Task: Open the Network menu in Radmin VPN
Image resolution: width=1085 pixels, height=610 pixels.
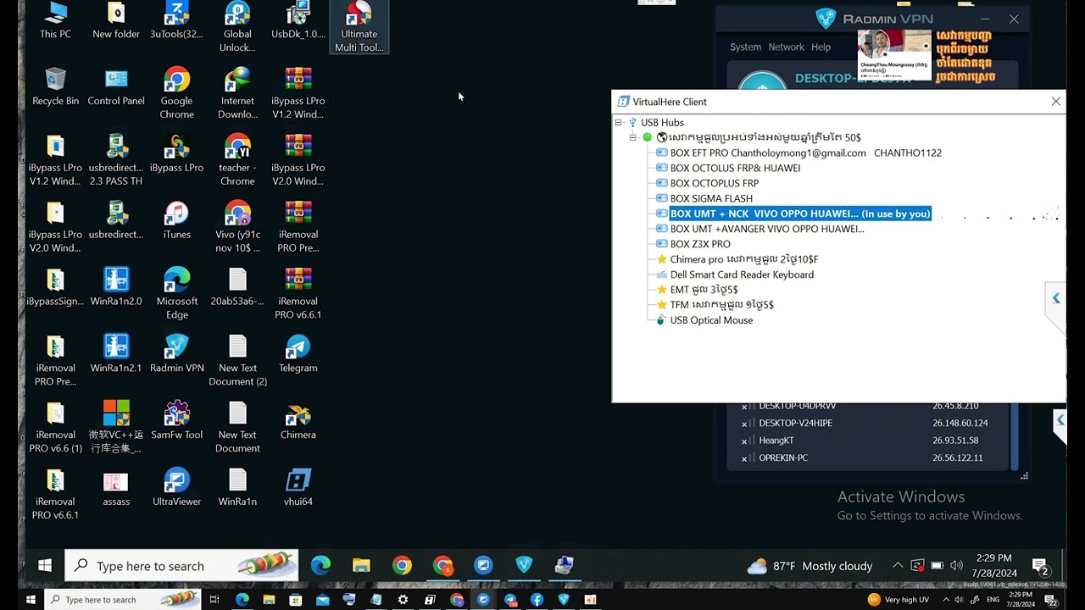Action: (786, 47)
